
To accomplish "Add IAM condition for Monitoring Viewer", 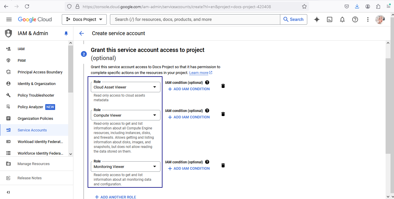I will coord(189,168).
